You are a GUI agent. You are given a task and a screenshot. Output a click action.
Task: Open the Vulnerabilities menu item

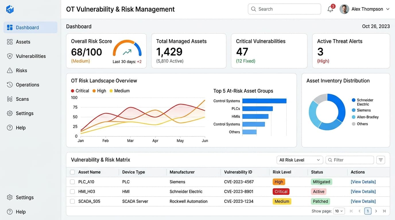pos(31,56)
